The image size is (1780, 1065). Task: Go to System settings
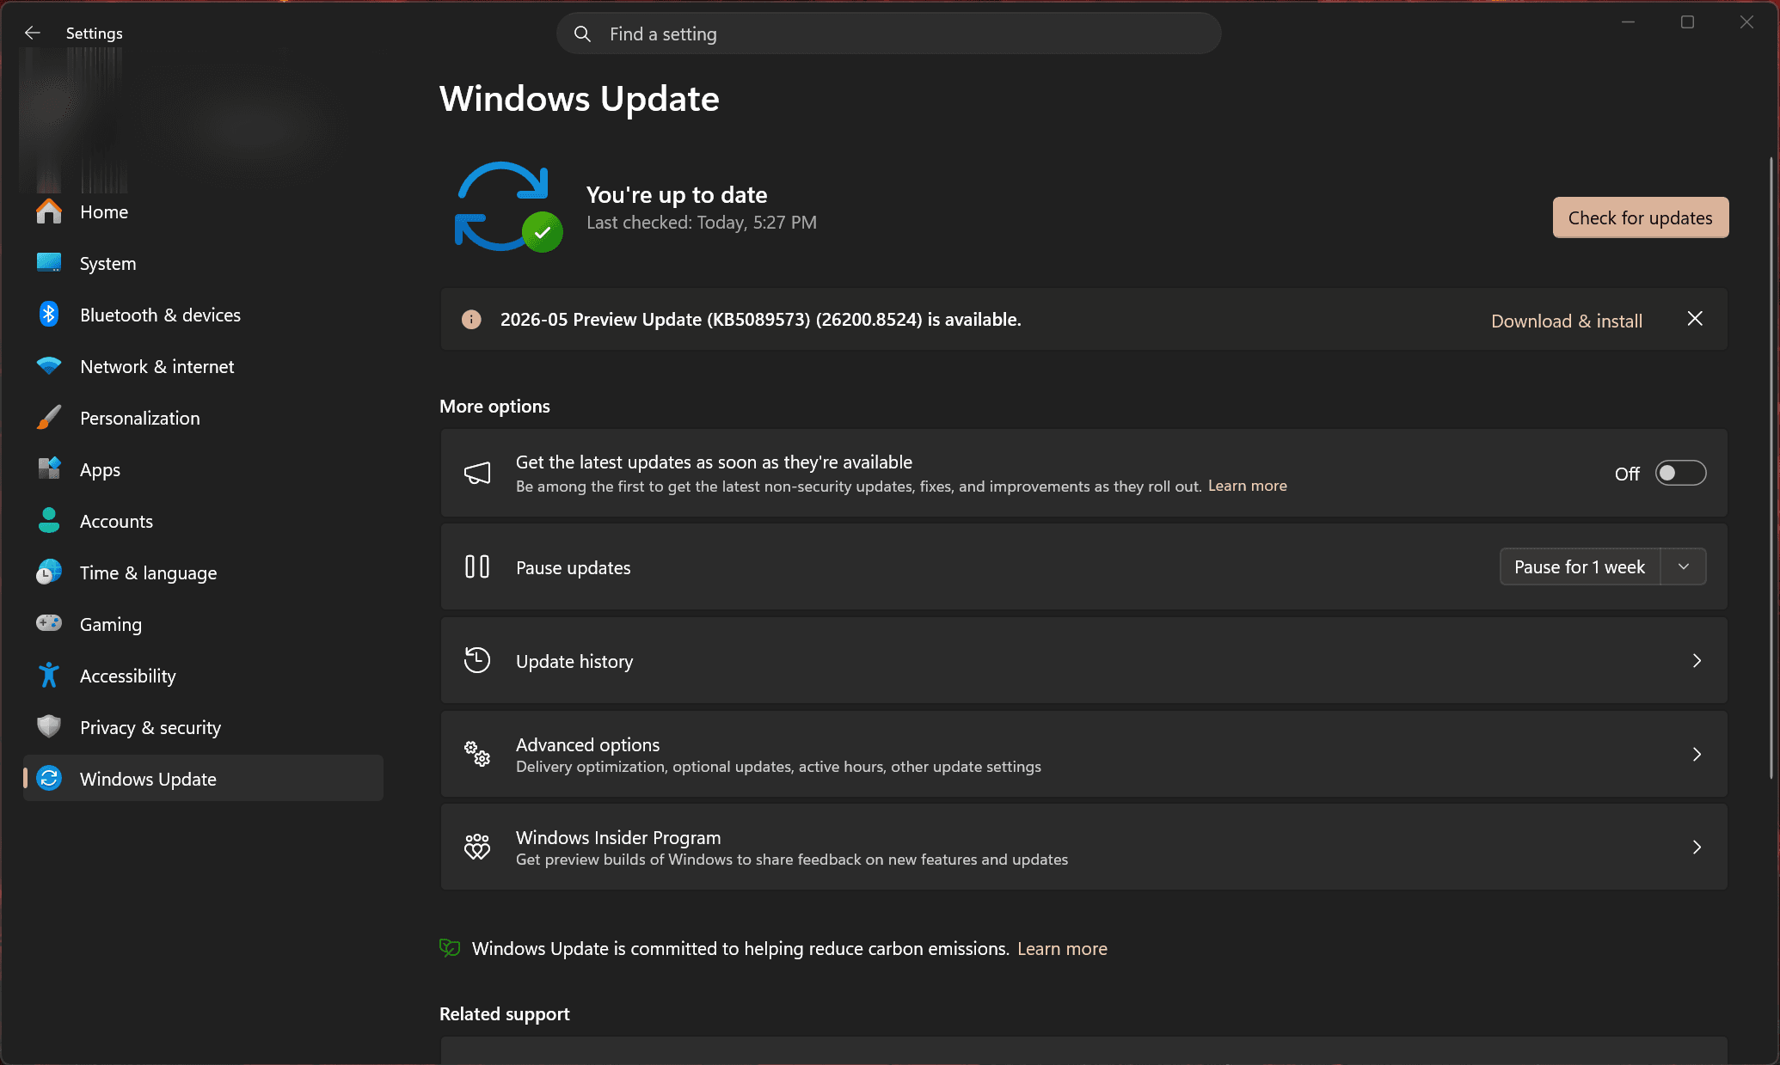[203, 263]
